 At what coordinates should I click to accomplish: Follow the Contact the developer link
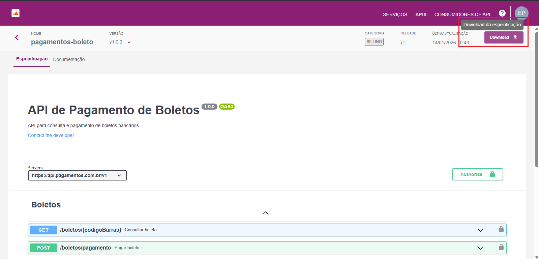click(x=51, y=135)
